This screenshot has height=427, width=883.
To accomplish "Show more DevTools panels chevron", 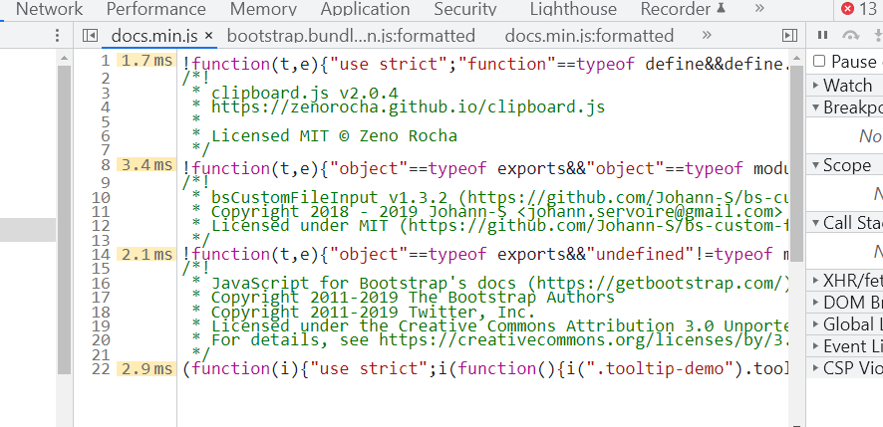I will [x=759, y=8].
